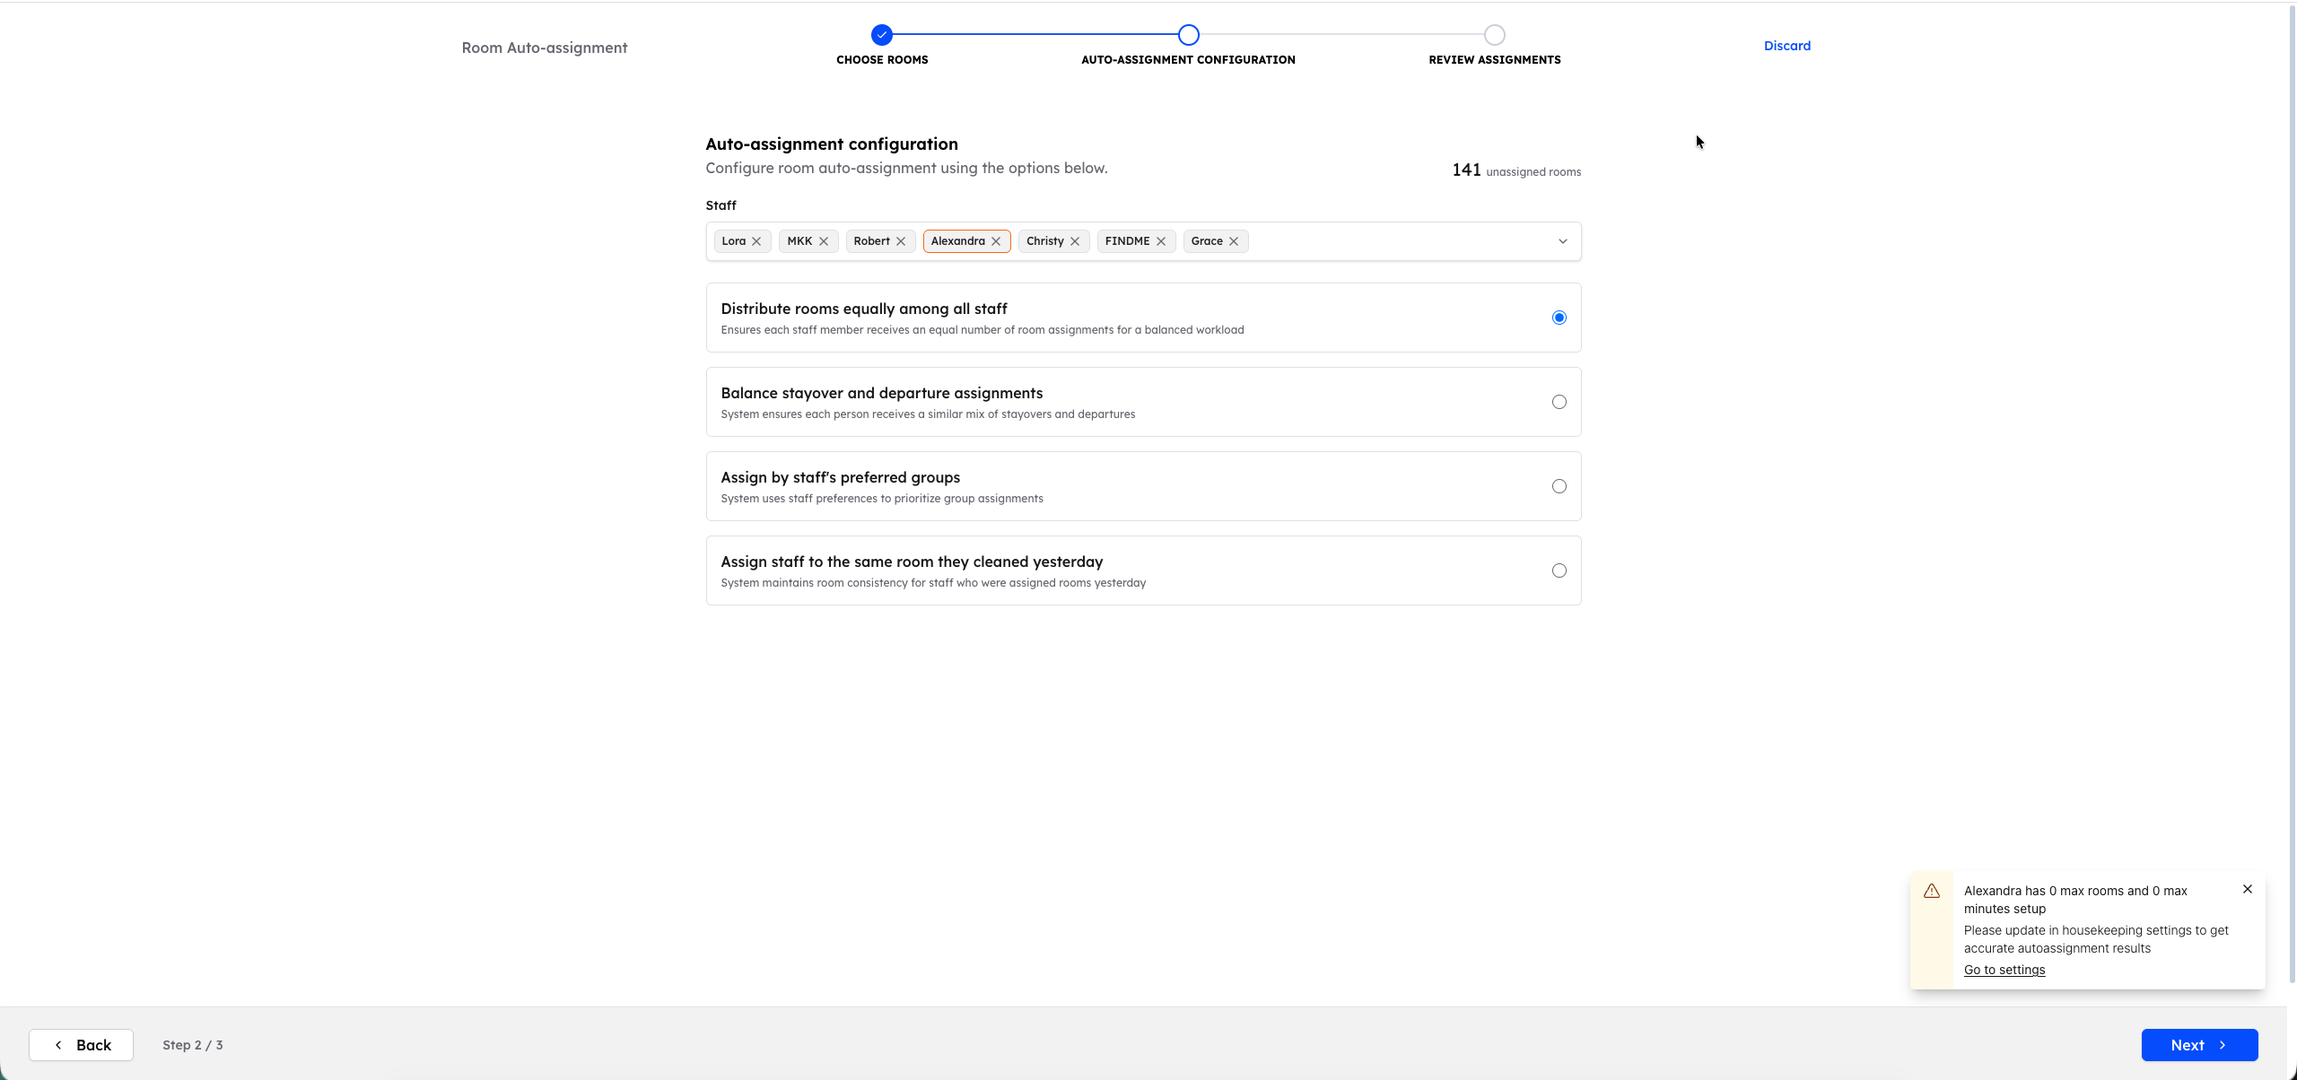This screenshot has height=1080, width=2297.
Task: Choose Assign by staff's preferred groups
Action: (1559, 486)
